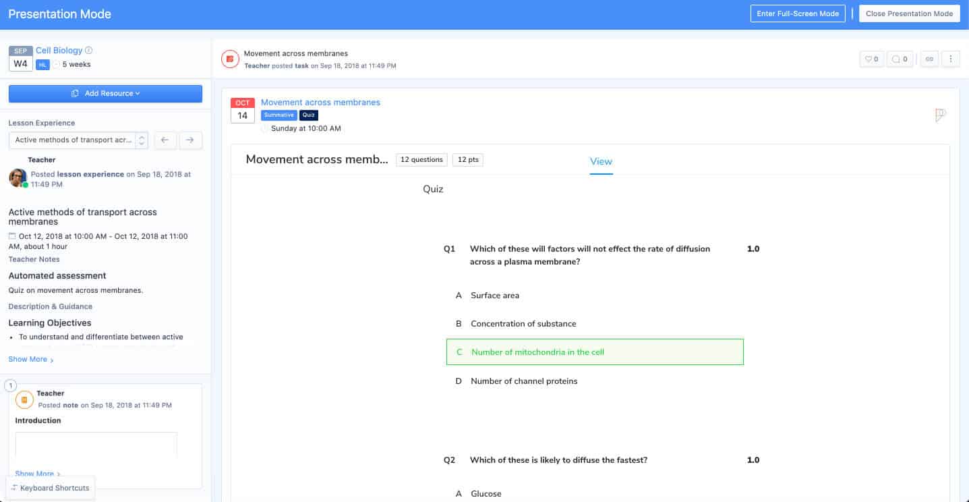Click the HL level badge

tap(43, 65)
